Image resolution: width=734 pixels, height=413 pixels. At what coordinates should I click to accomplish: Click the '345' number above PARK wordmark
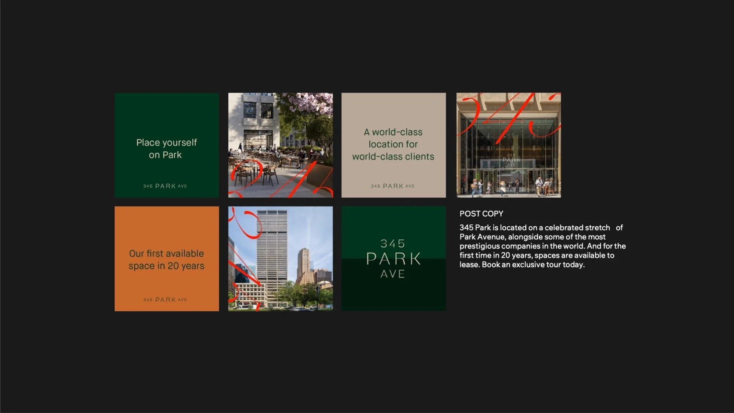pyautogui.click(x=393, y=243)
